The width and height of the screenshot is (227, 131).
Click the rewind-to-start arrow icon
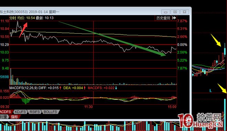tap(174, 18)
